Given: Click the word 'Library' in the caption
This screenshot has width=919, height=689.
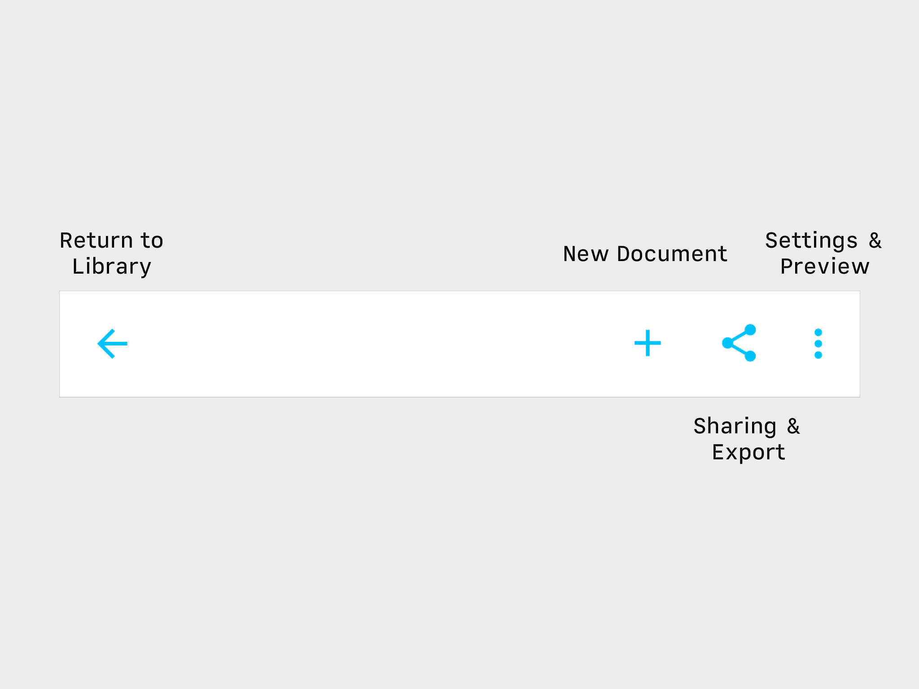Looking at the screenshot, I should [x=112, y=267].
